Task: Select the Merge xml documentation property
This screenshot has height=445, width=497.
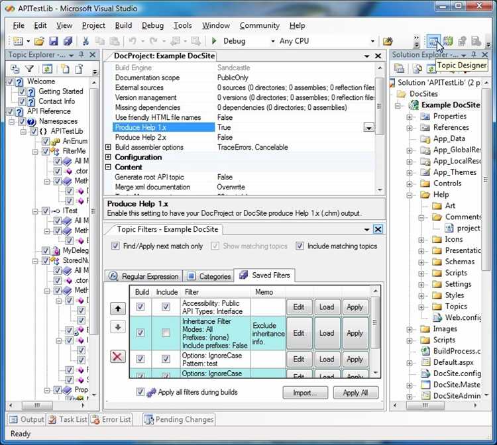Action: (243, 187)
